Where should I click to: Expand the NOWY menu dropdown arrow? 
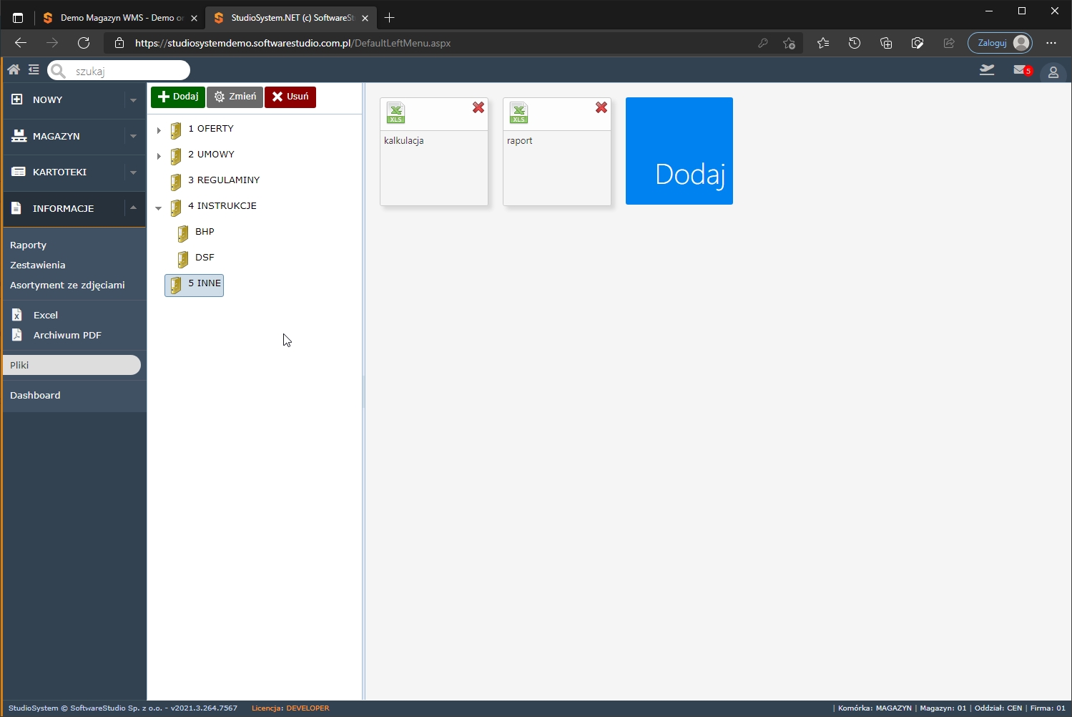pyautogui.click(x=133, y=100)
